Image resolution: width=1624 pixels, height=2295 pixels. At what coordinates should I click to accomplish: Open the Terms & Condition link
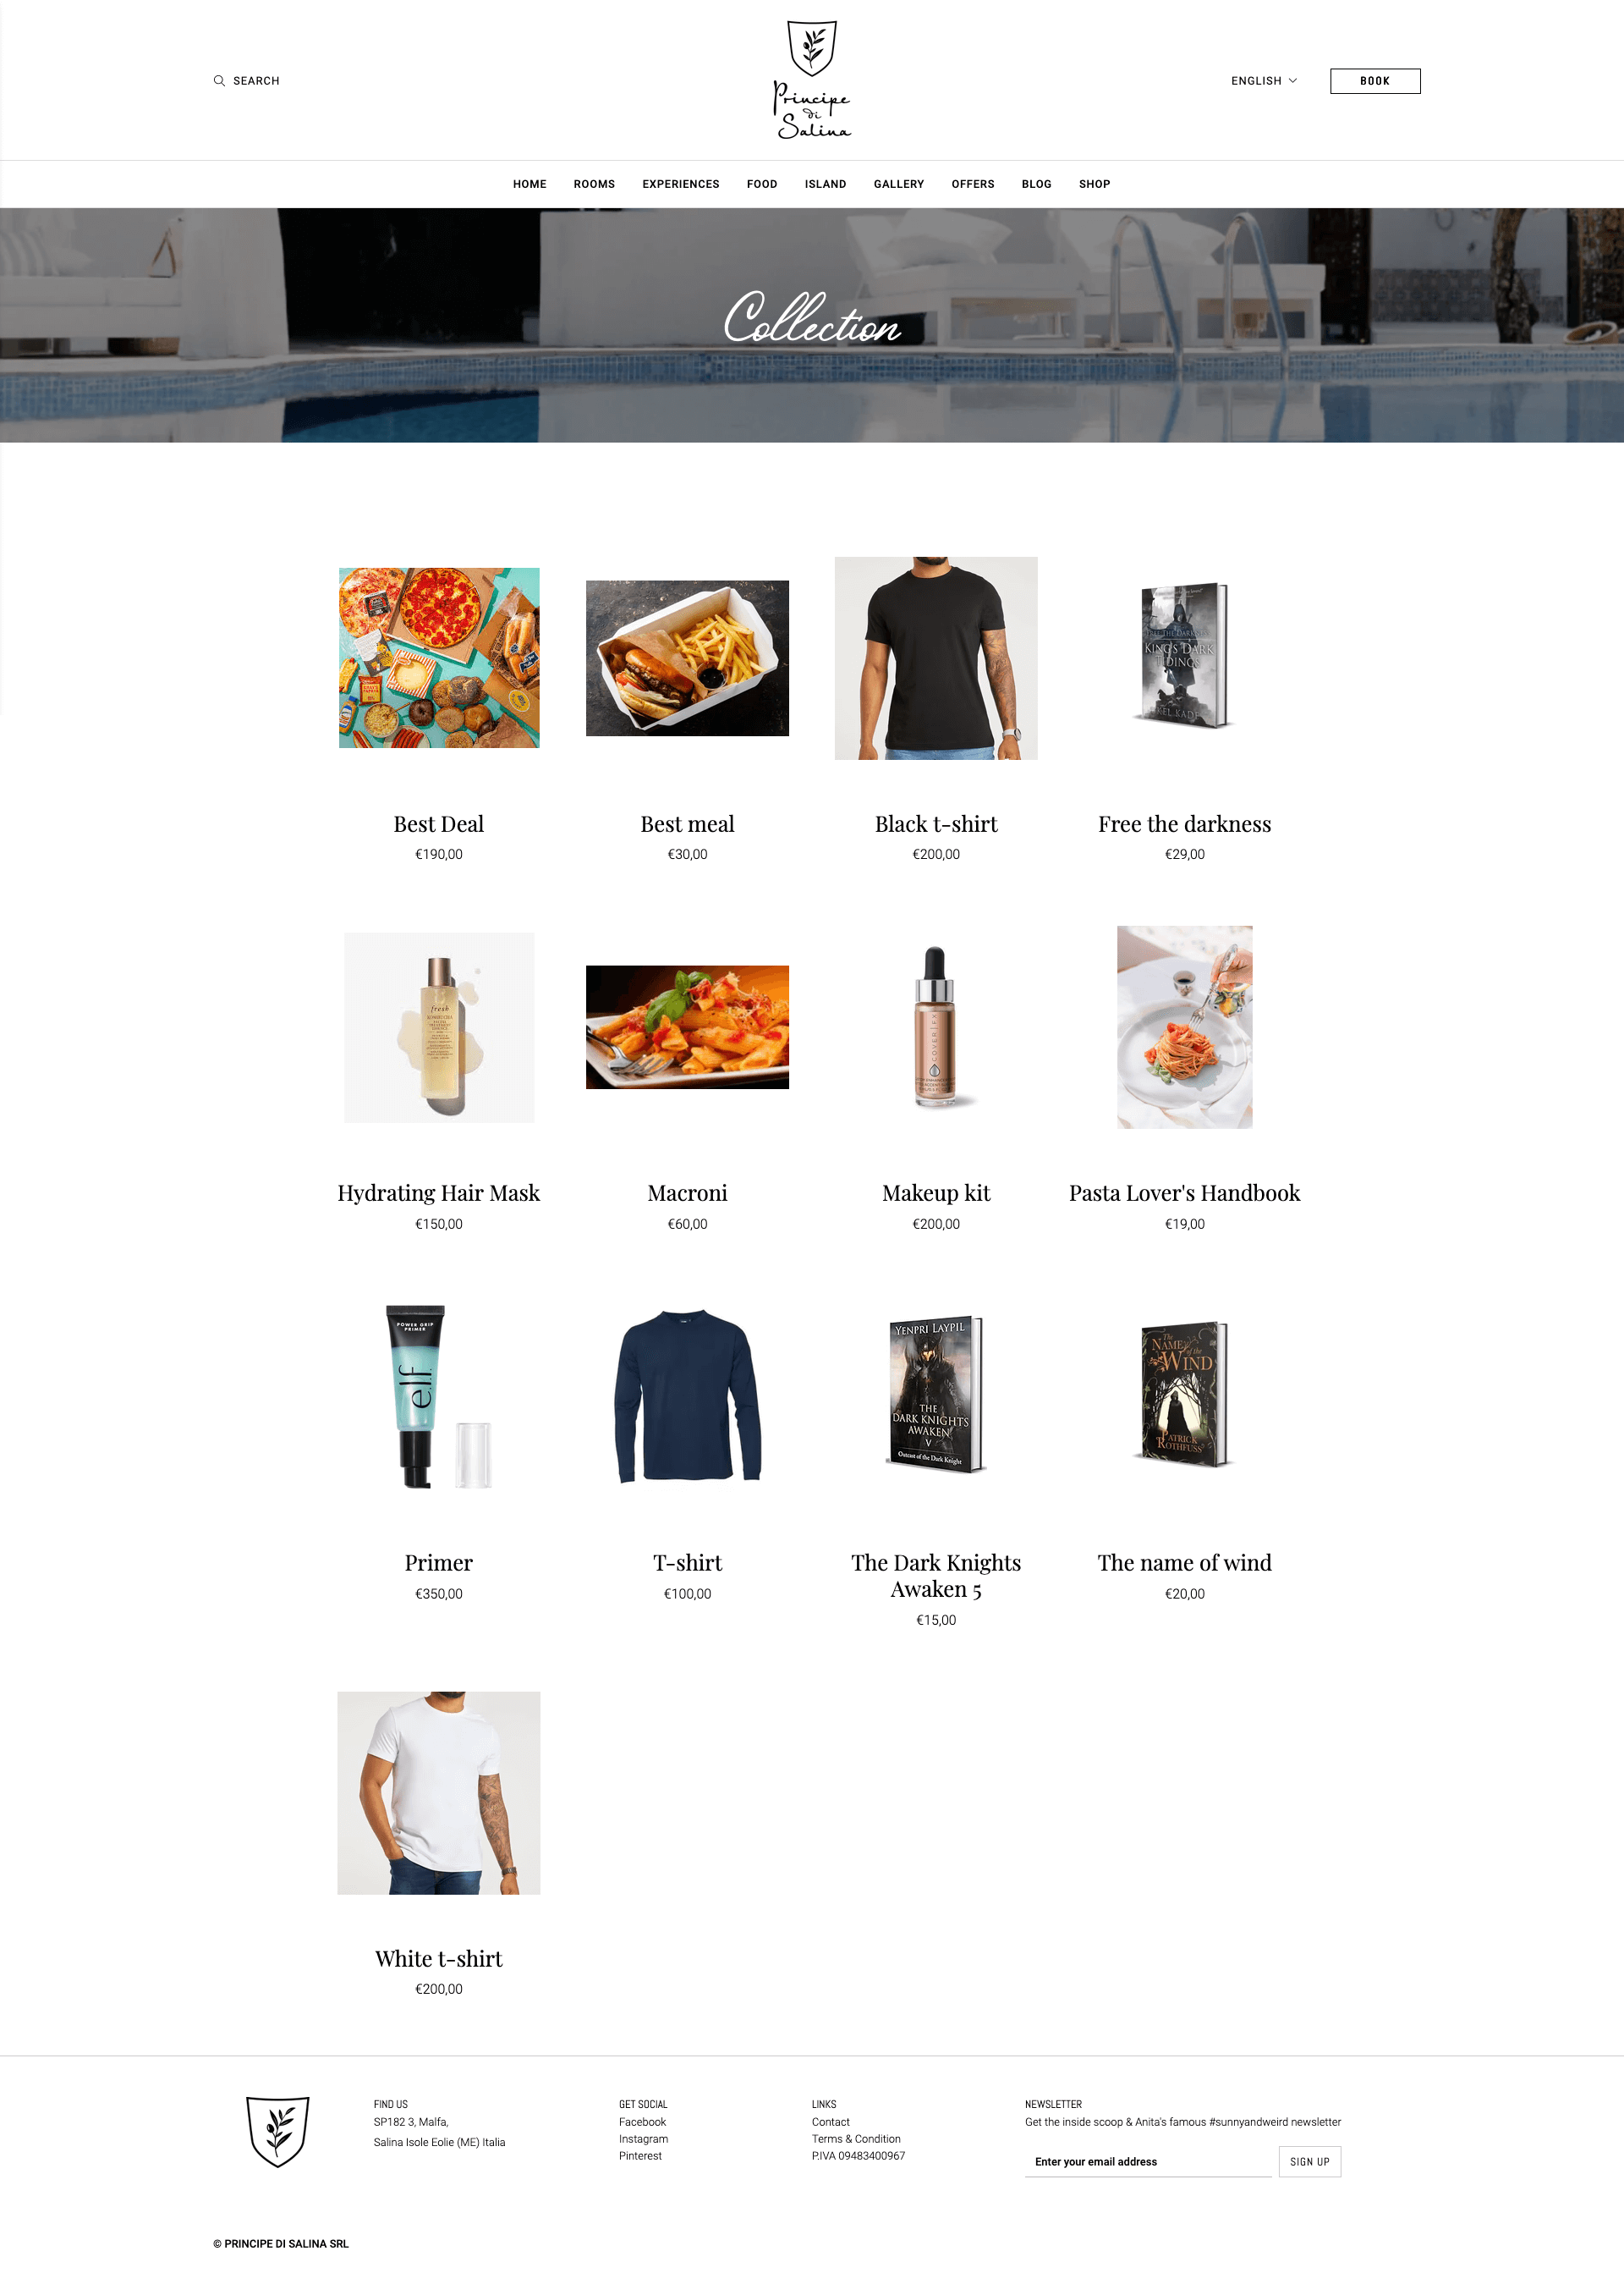click(x=856, y=2139)
